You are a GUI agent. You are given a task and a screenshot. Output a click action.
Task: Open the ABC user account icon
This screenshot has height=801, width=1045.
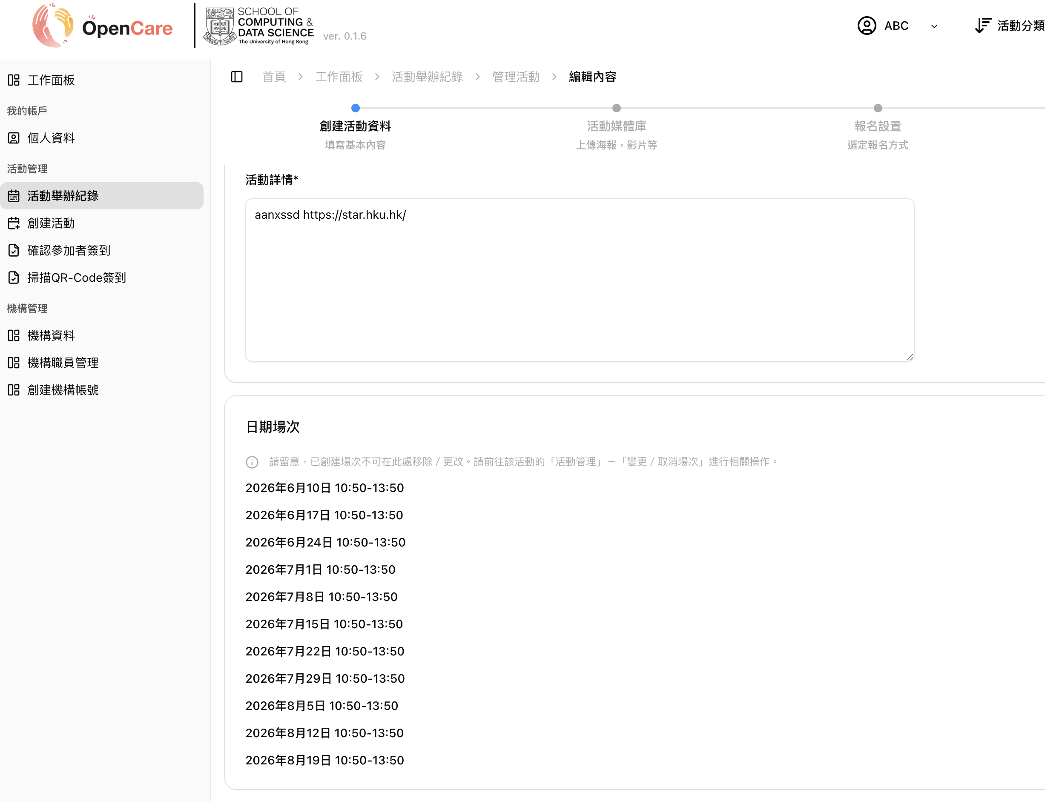coord(867,26)
